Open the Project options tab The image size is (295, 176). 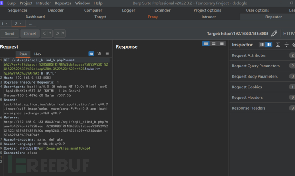click(x=207, y=10)
